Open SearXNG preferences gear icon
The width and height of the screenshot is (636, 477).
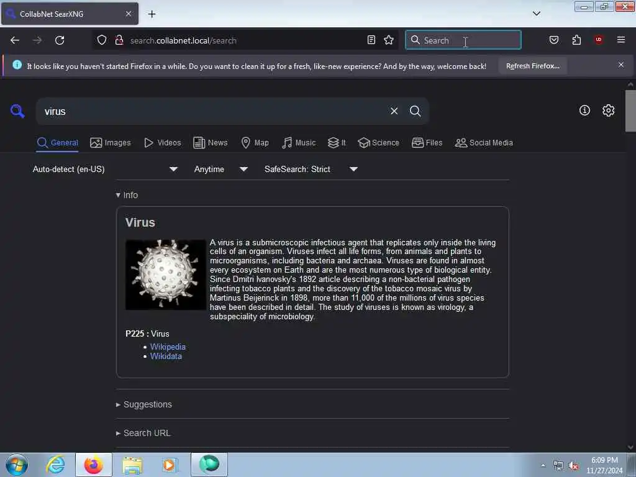[x=608, y=111]
